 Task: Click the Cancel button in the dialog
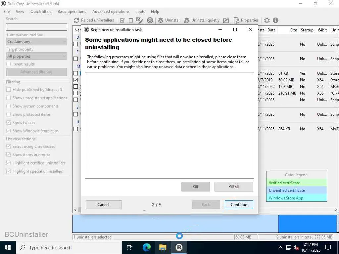pyautogui.click(x=103, y=204)
